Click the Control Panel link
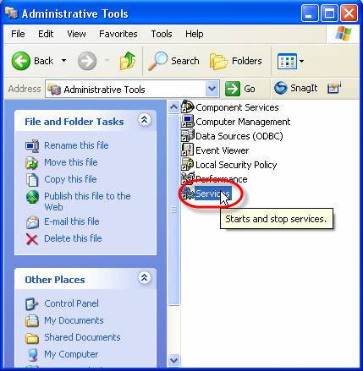The height and width of the screenshot is (371, 363). click(x=71, y=303)
